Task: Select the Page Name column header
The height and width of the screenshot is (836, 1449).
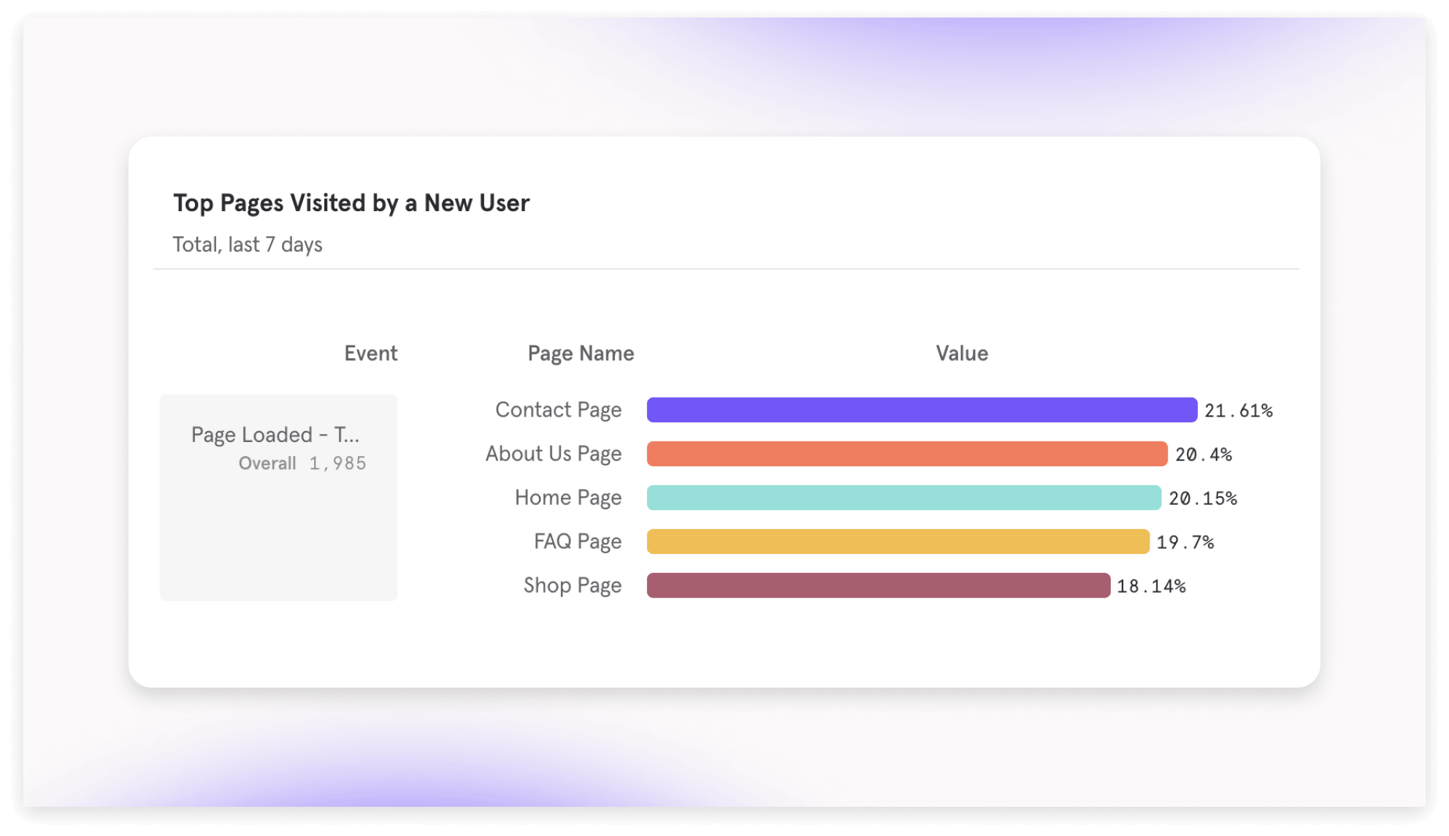Action: point(581,354)
